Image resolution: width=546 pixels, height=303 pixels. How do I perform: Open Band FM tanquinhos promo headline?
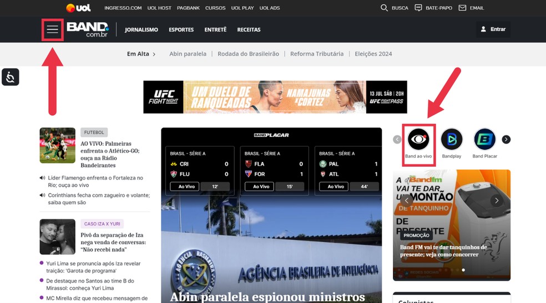point(444,251)
